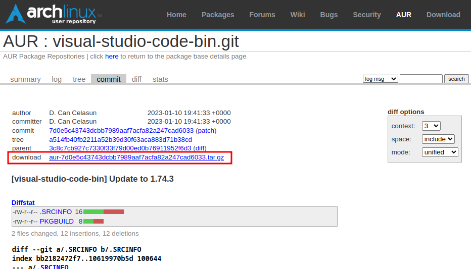Expand the context lines dropdown
Viewport: 471px width, 269px height.
431,126
